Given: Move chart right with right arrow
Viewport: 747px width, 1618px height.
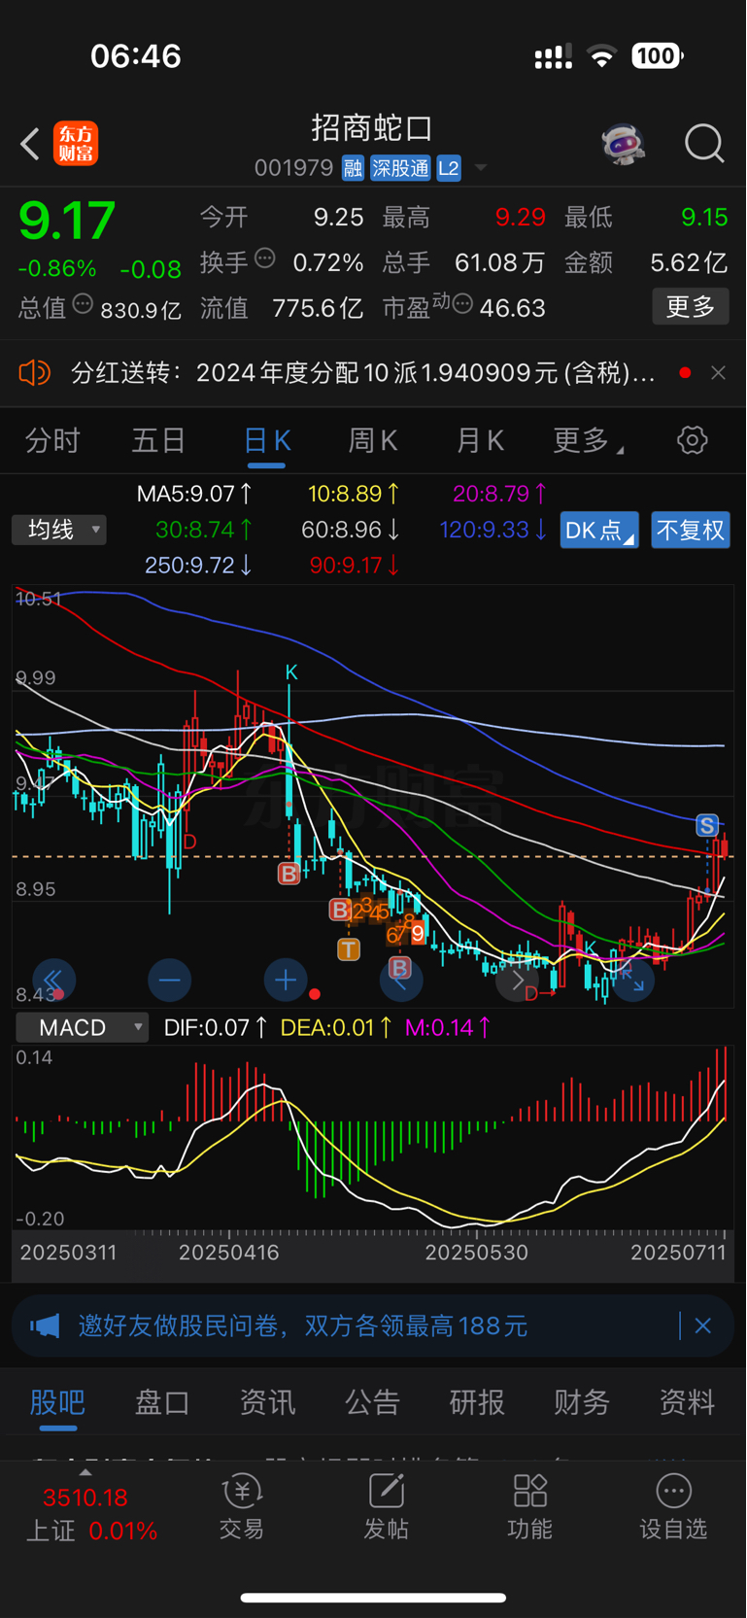Looking at the screenshot, I should point(517,980).
